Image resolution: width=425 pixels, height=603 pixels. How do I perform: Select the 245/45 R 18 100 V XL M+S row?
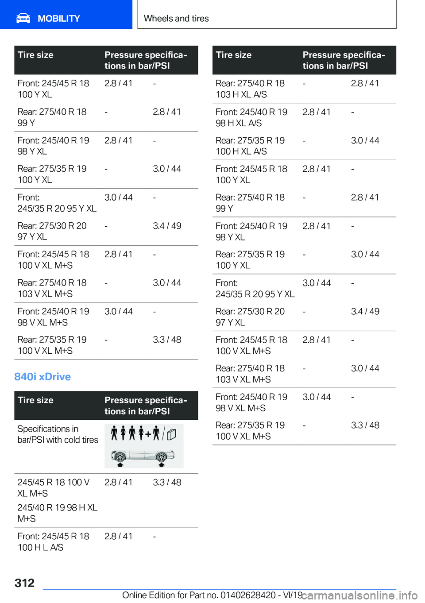106,488
